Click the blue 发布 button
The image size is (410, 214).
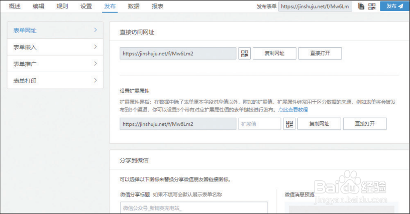point(395,6)
